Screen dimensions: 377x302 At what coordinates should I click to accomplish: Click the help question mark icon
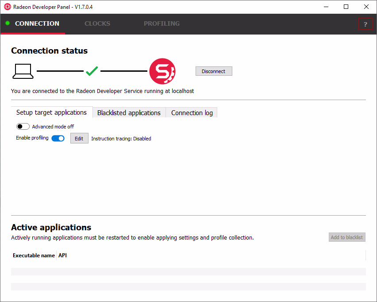point(365,24)
